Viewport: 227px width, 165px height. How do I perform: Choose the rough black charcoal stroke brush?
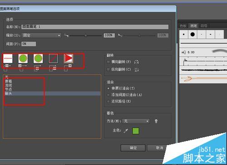pyautogui.click(x=203, y=70)
